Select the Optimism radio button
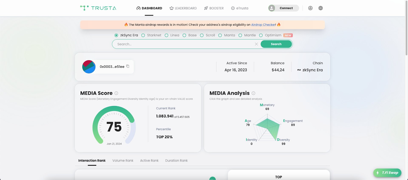 tap(261, 35)
